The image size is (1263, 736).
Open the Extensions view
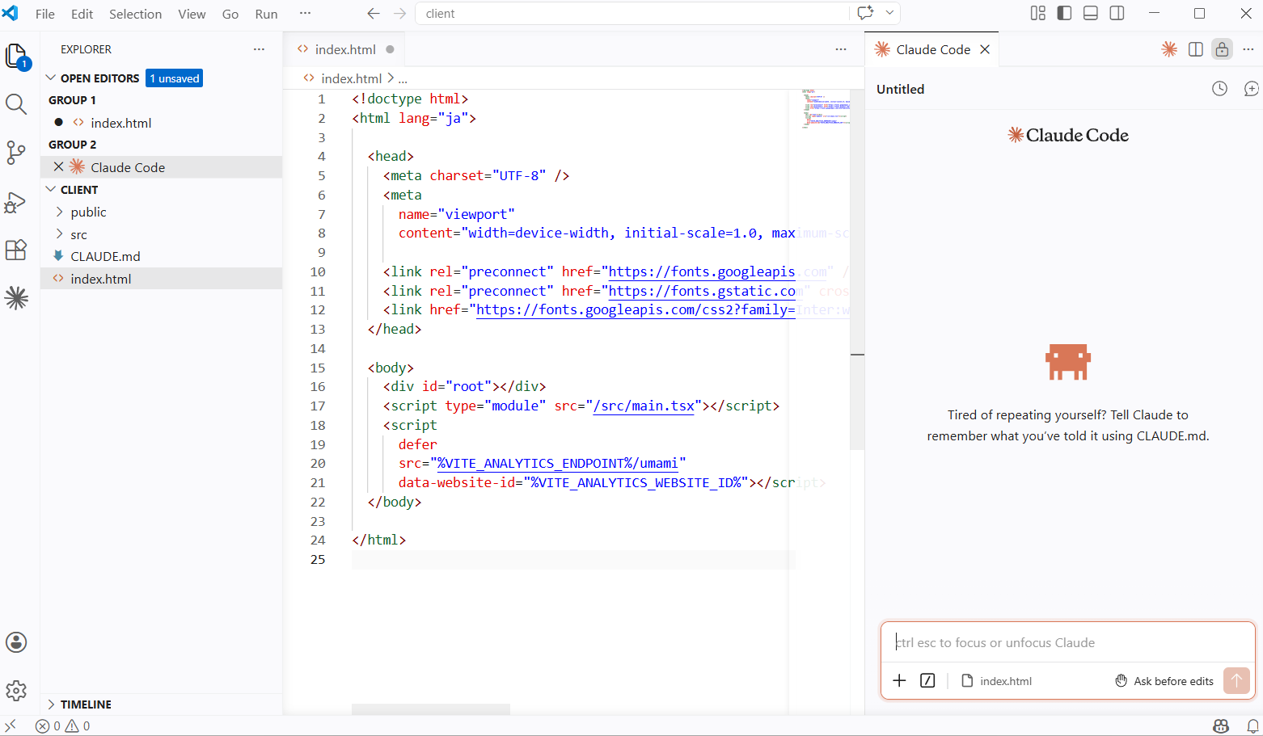click(x=17, y=250)
